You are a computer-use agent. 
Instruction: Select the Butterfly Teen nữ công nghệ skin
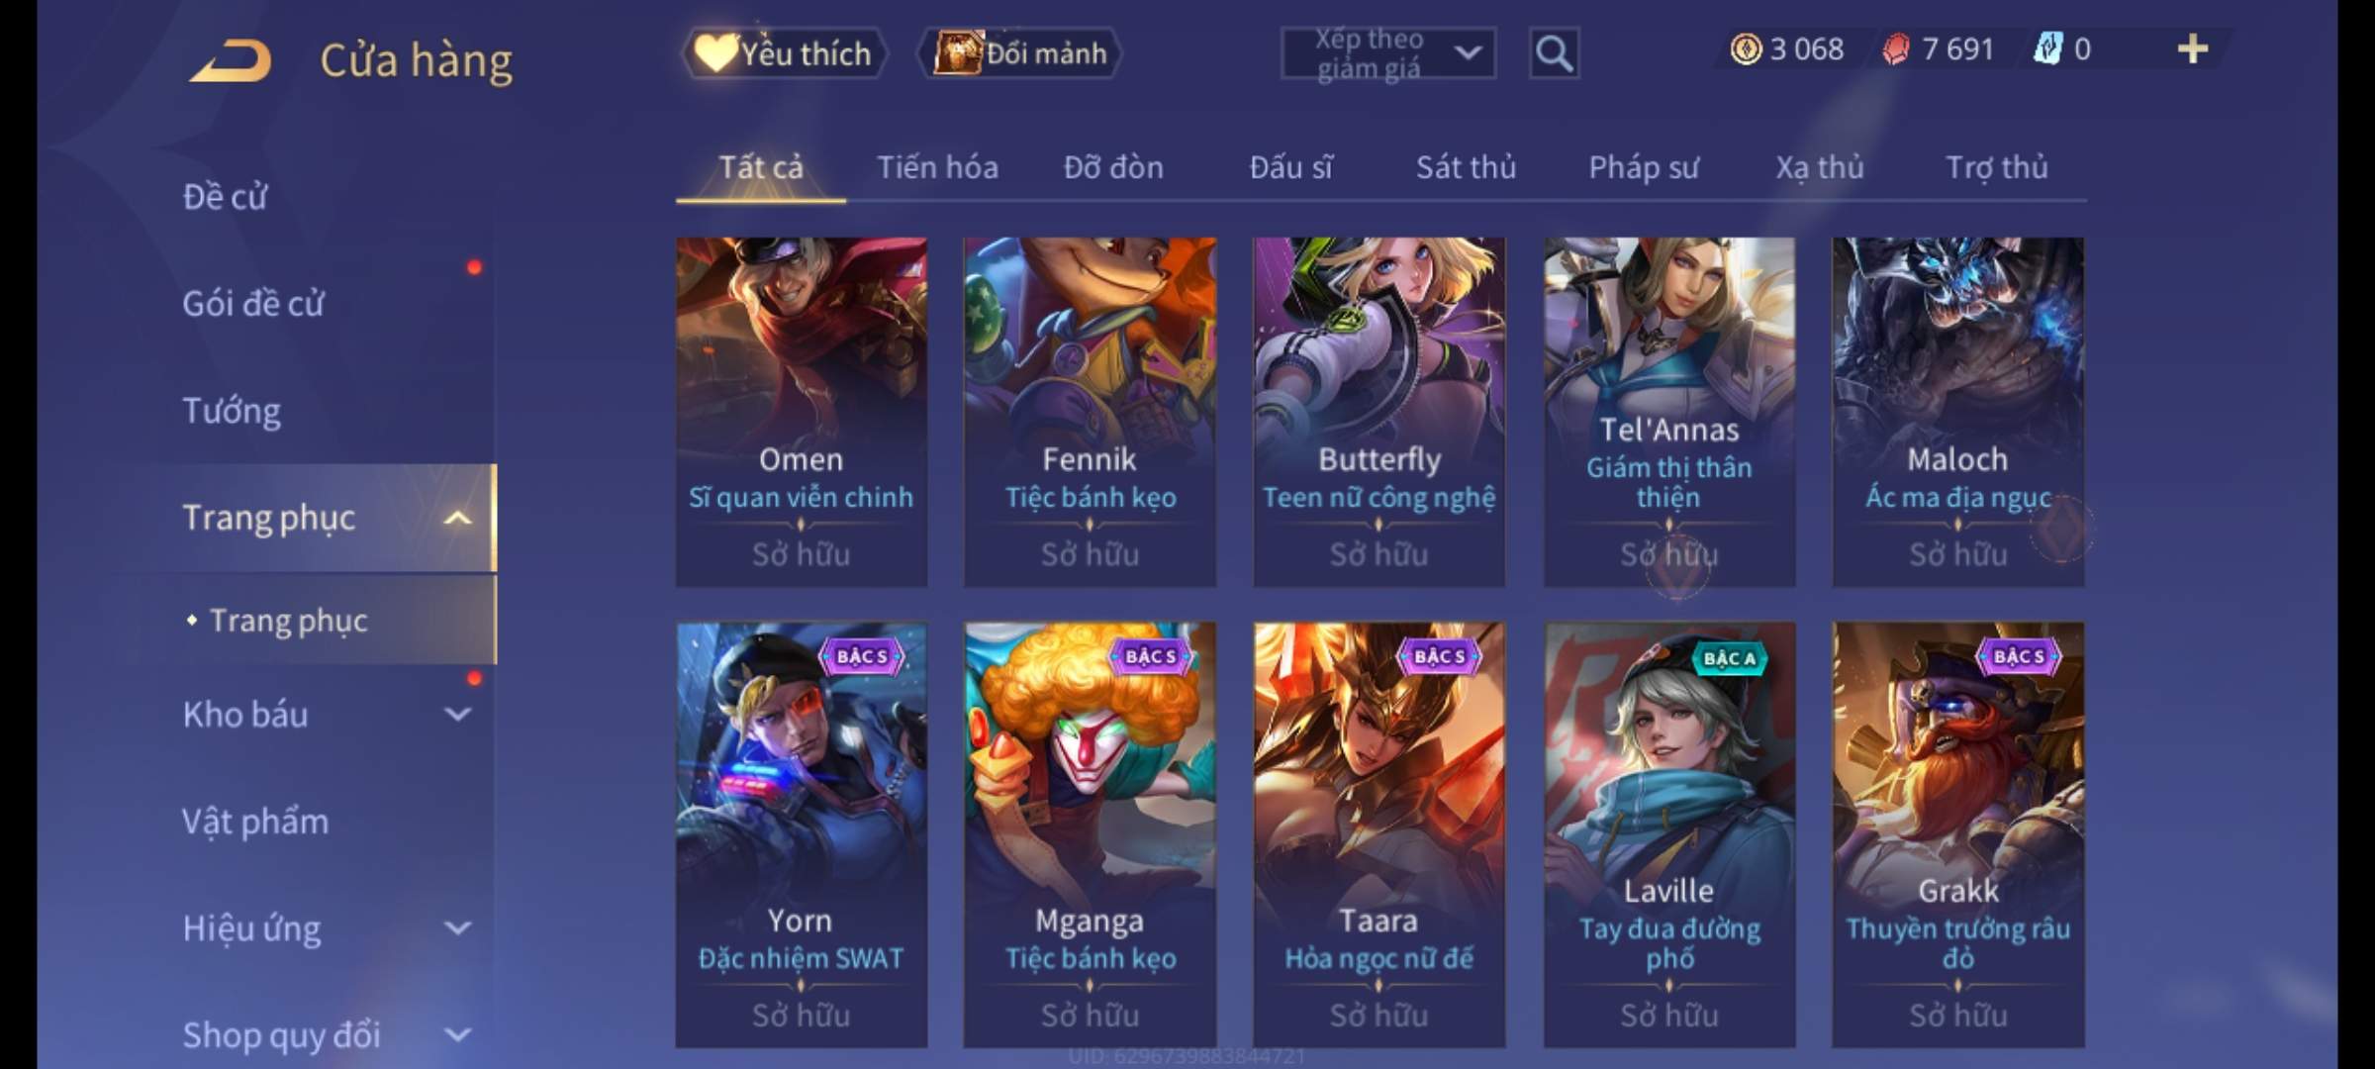pyautogui.click(x=1379, y=412)
